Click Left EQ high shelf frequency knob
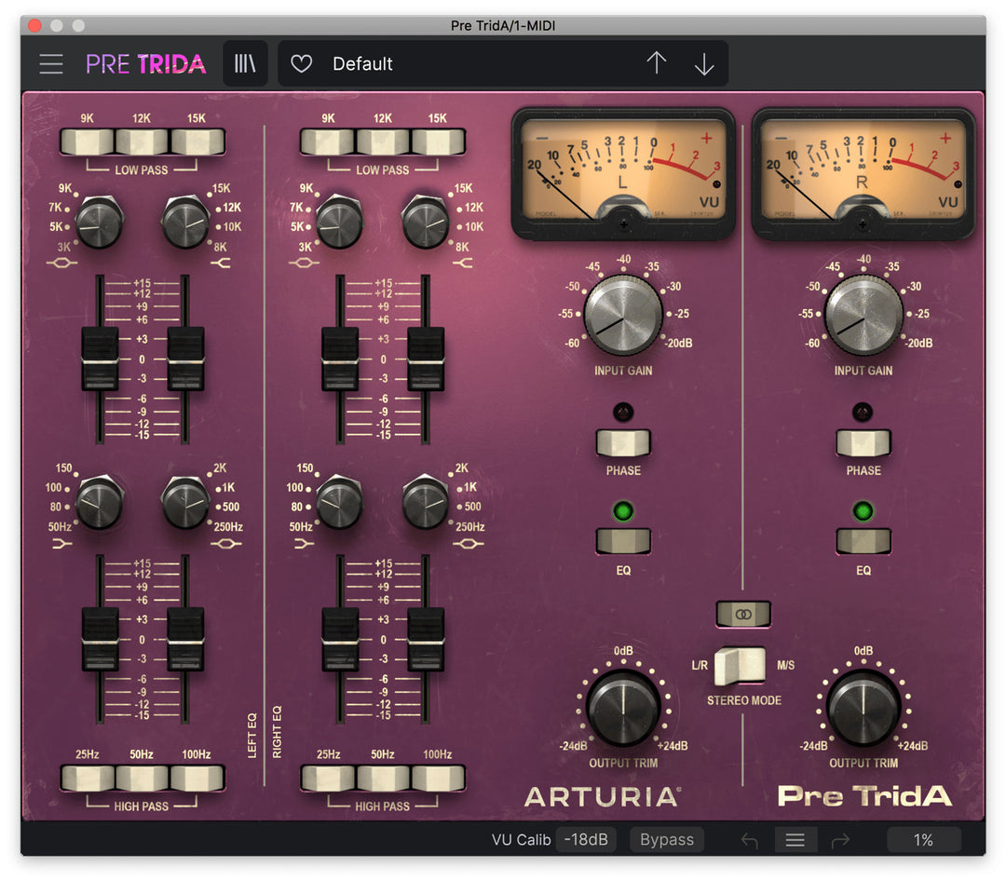 point(185,222)
